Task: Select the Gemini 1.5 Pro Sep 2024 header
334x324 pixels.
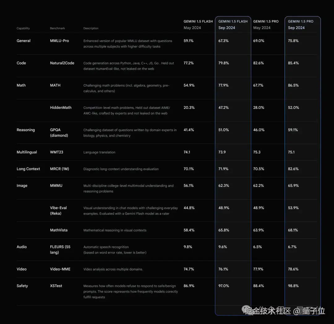Action: 301,24
